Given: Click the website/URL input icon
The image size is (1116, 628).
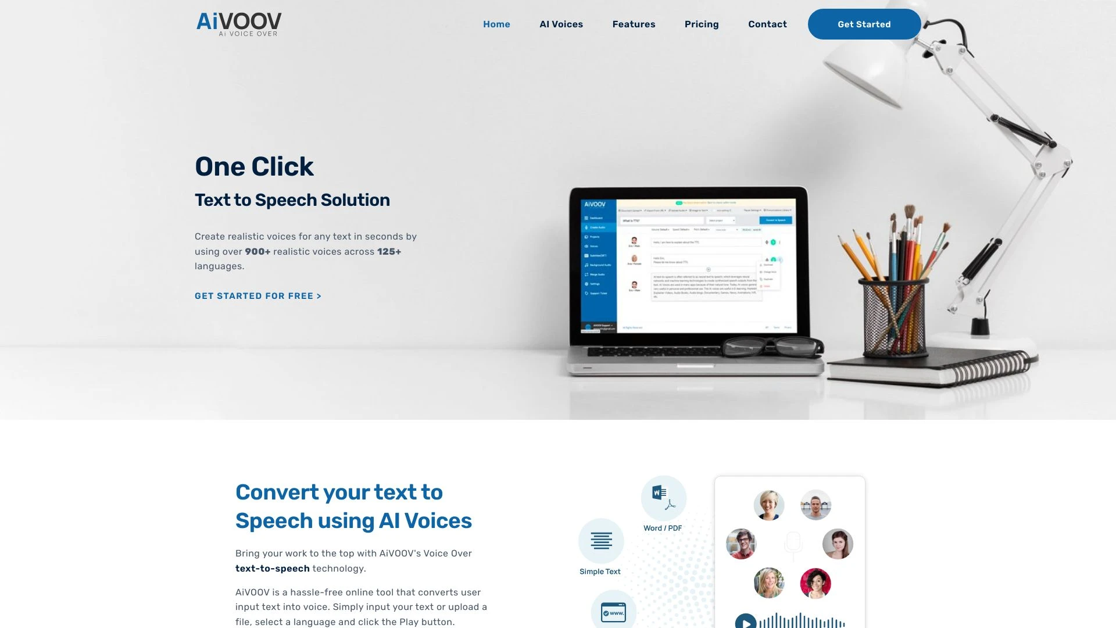Looking at the screenshot, I should coord(613,612).
